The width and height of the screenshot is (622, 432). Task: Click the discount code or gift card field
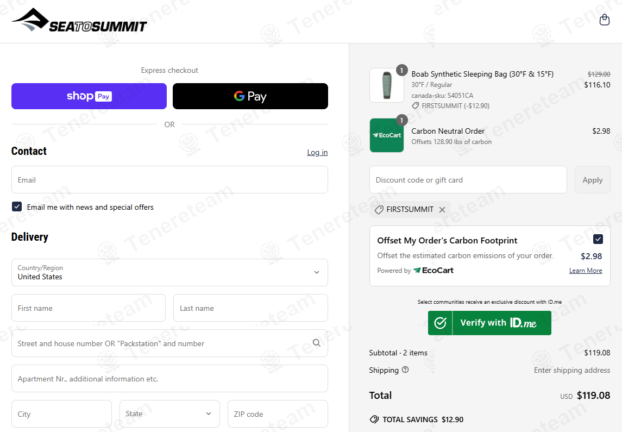click(468, 180)
